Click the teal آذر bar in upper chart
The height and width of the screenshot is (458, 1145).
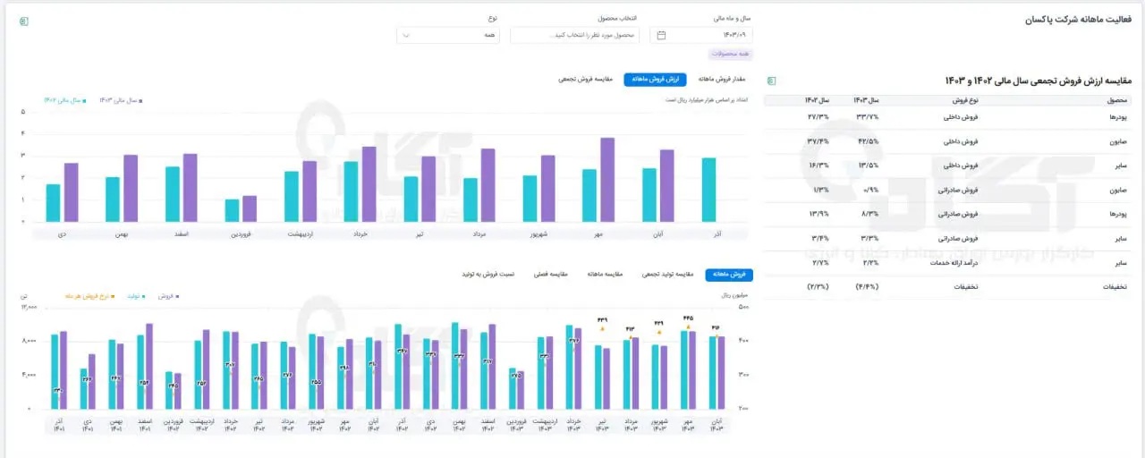pos(708,190)
